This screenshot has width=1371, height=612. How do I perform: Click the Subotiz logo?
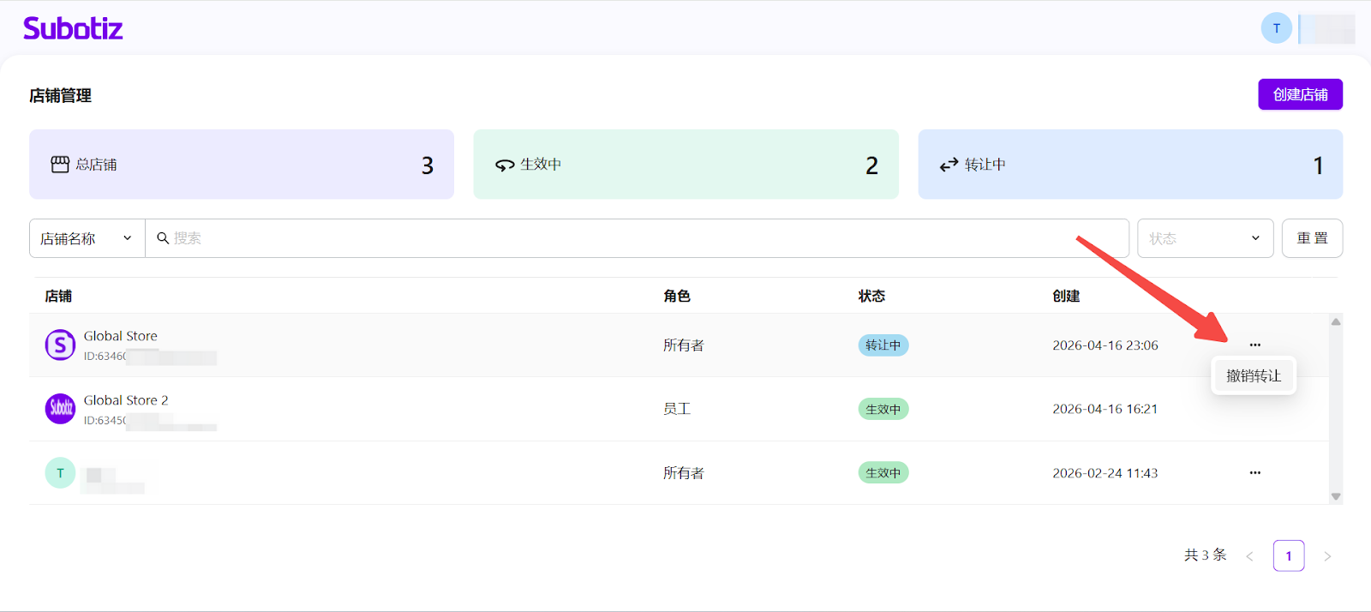coord(73,28)
